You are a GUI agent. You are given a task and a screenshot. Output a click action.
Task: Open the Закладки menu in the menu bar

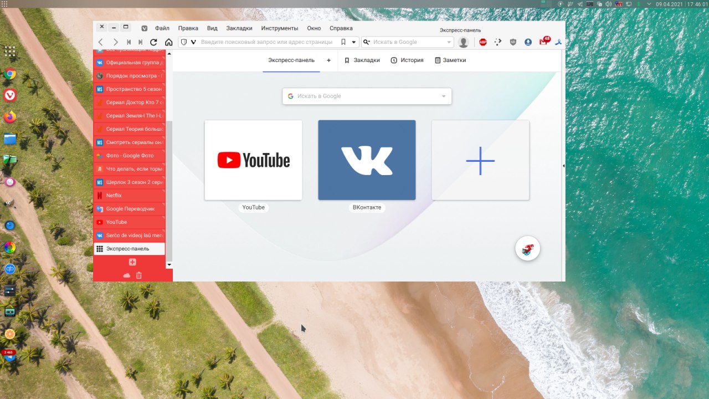tap(239, 28)
